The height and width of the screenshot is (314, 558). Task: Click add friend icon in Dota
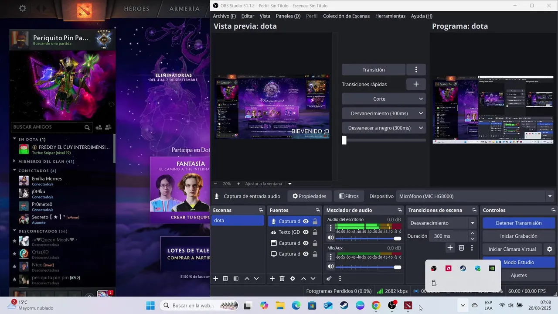[x=99, y=127]
